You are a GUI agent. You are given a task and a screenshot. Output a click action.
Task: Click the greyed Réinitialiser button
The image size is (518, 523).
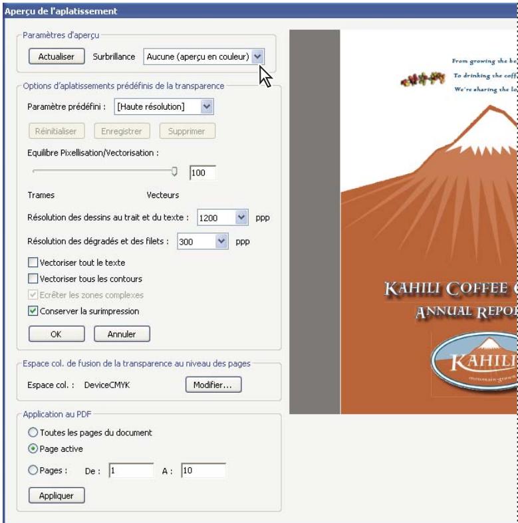[57, 131]
